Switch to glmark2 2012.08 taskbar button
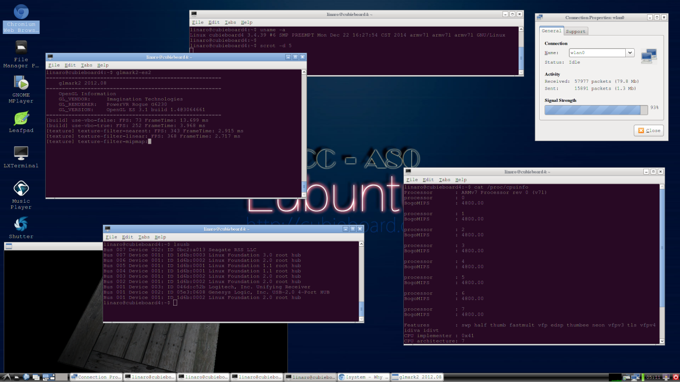 [x=417, y=377]
